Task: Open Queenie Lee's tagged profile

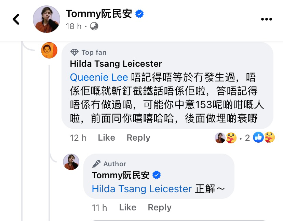Action: (99, 77)
